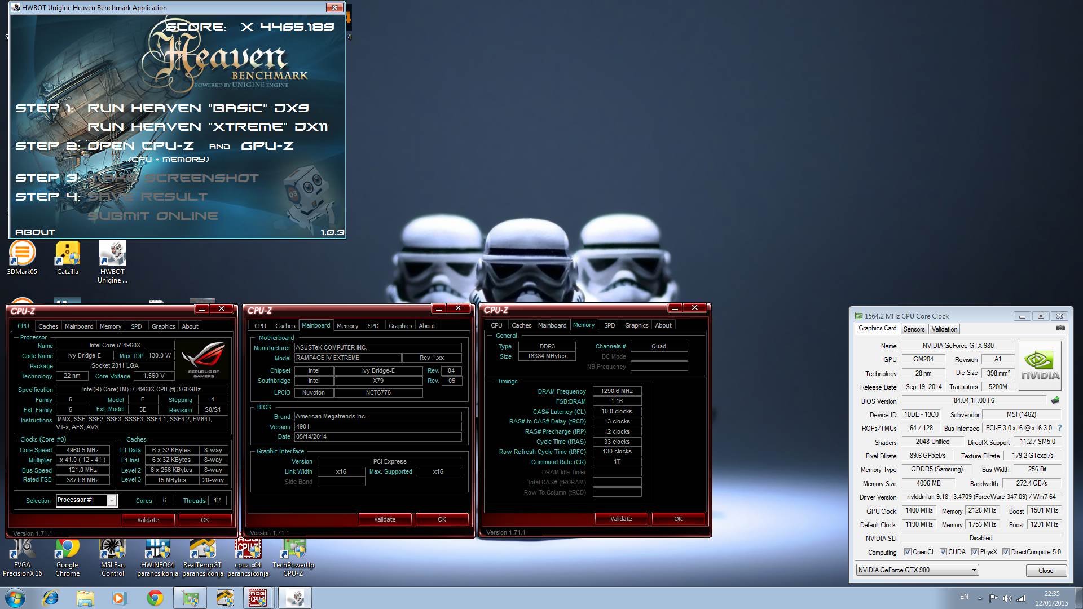Click the Close button in GPU-Z
Screen dimensions: 1083x609
point(1046,571)
